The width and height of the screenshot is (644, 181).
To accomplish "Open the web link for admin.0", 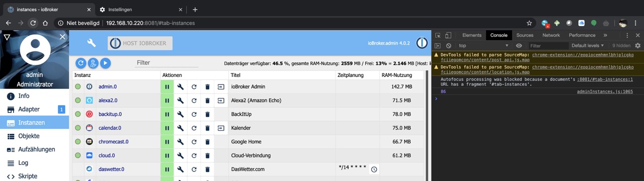I will [x=221, y=86].
